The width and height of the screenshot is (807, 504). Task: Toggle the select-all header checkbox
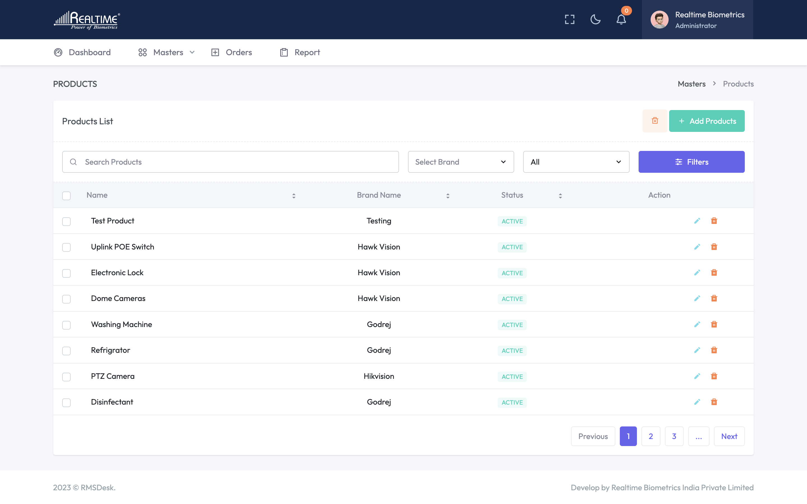click(x=66, y=196)
